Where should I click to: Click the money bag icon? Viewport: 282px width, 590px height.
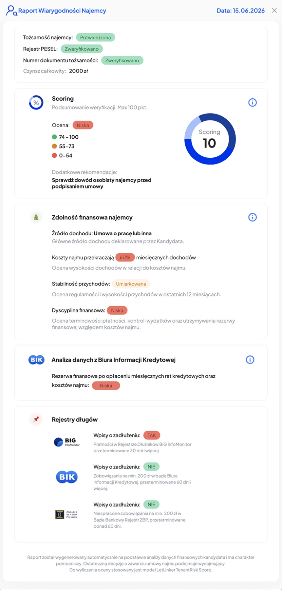click(36, 217)
